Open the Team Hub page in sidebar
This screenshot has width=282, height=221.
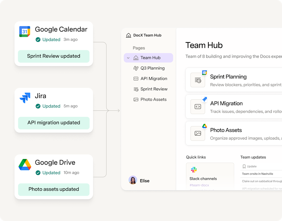(148, 58)
